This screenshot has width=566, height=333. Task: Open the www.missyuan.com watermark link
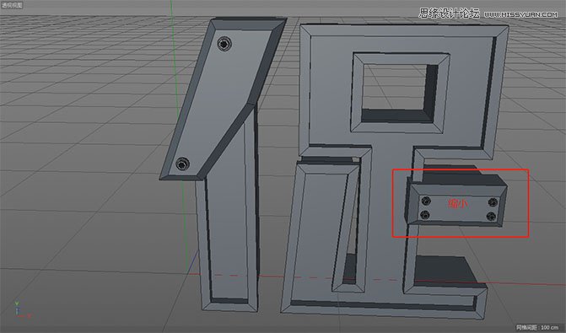point(520,14)
